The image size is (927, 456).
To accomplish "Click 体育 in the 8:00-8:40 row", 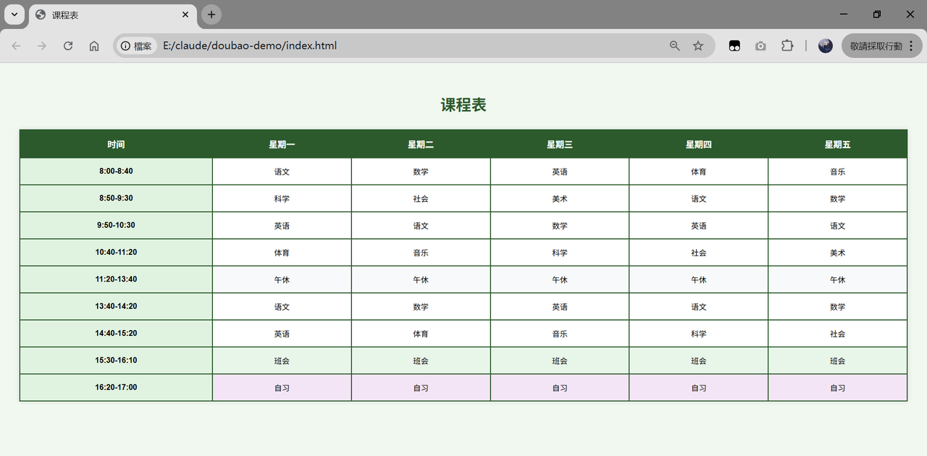I will click(699, 172).
